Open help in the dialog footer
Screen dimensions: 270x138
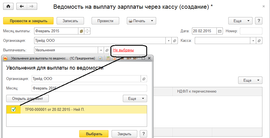[143, 134]
